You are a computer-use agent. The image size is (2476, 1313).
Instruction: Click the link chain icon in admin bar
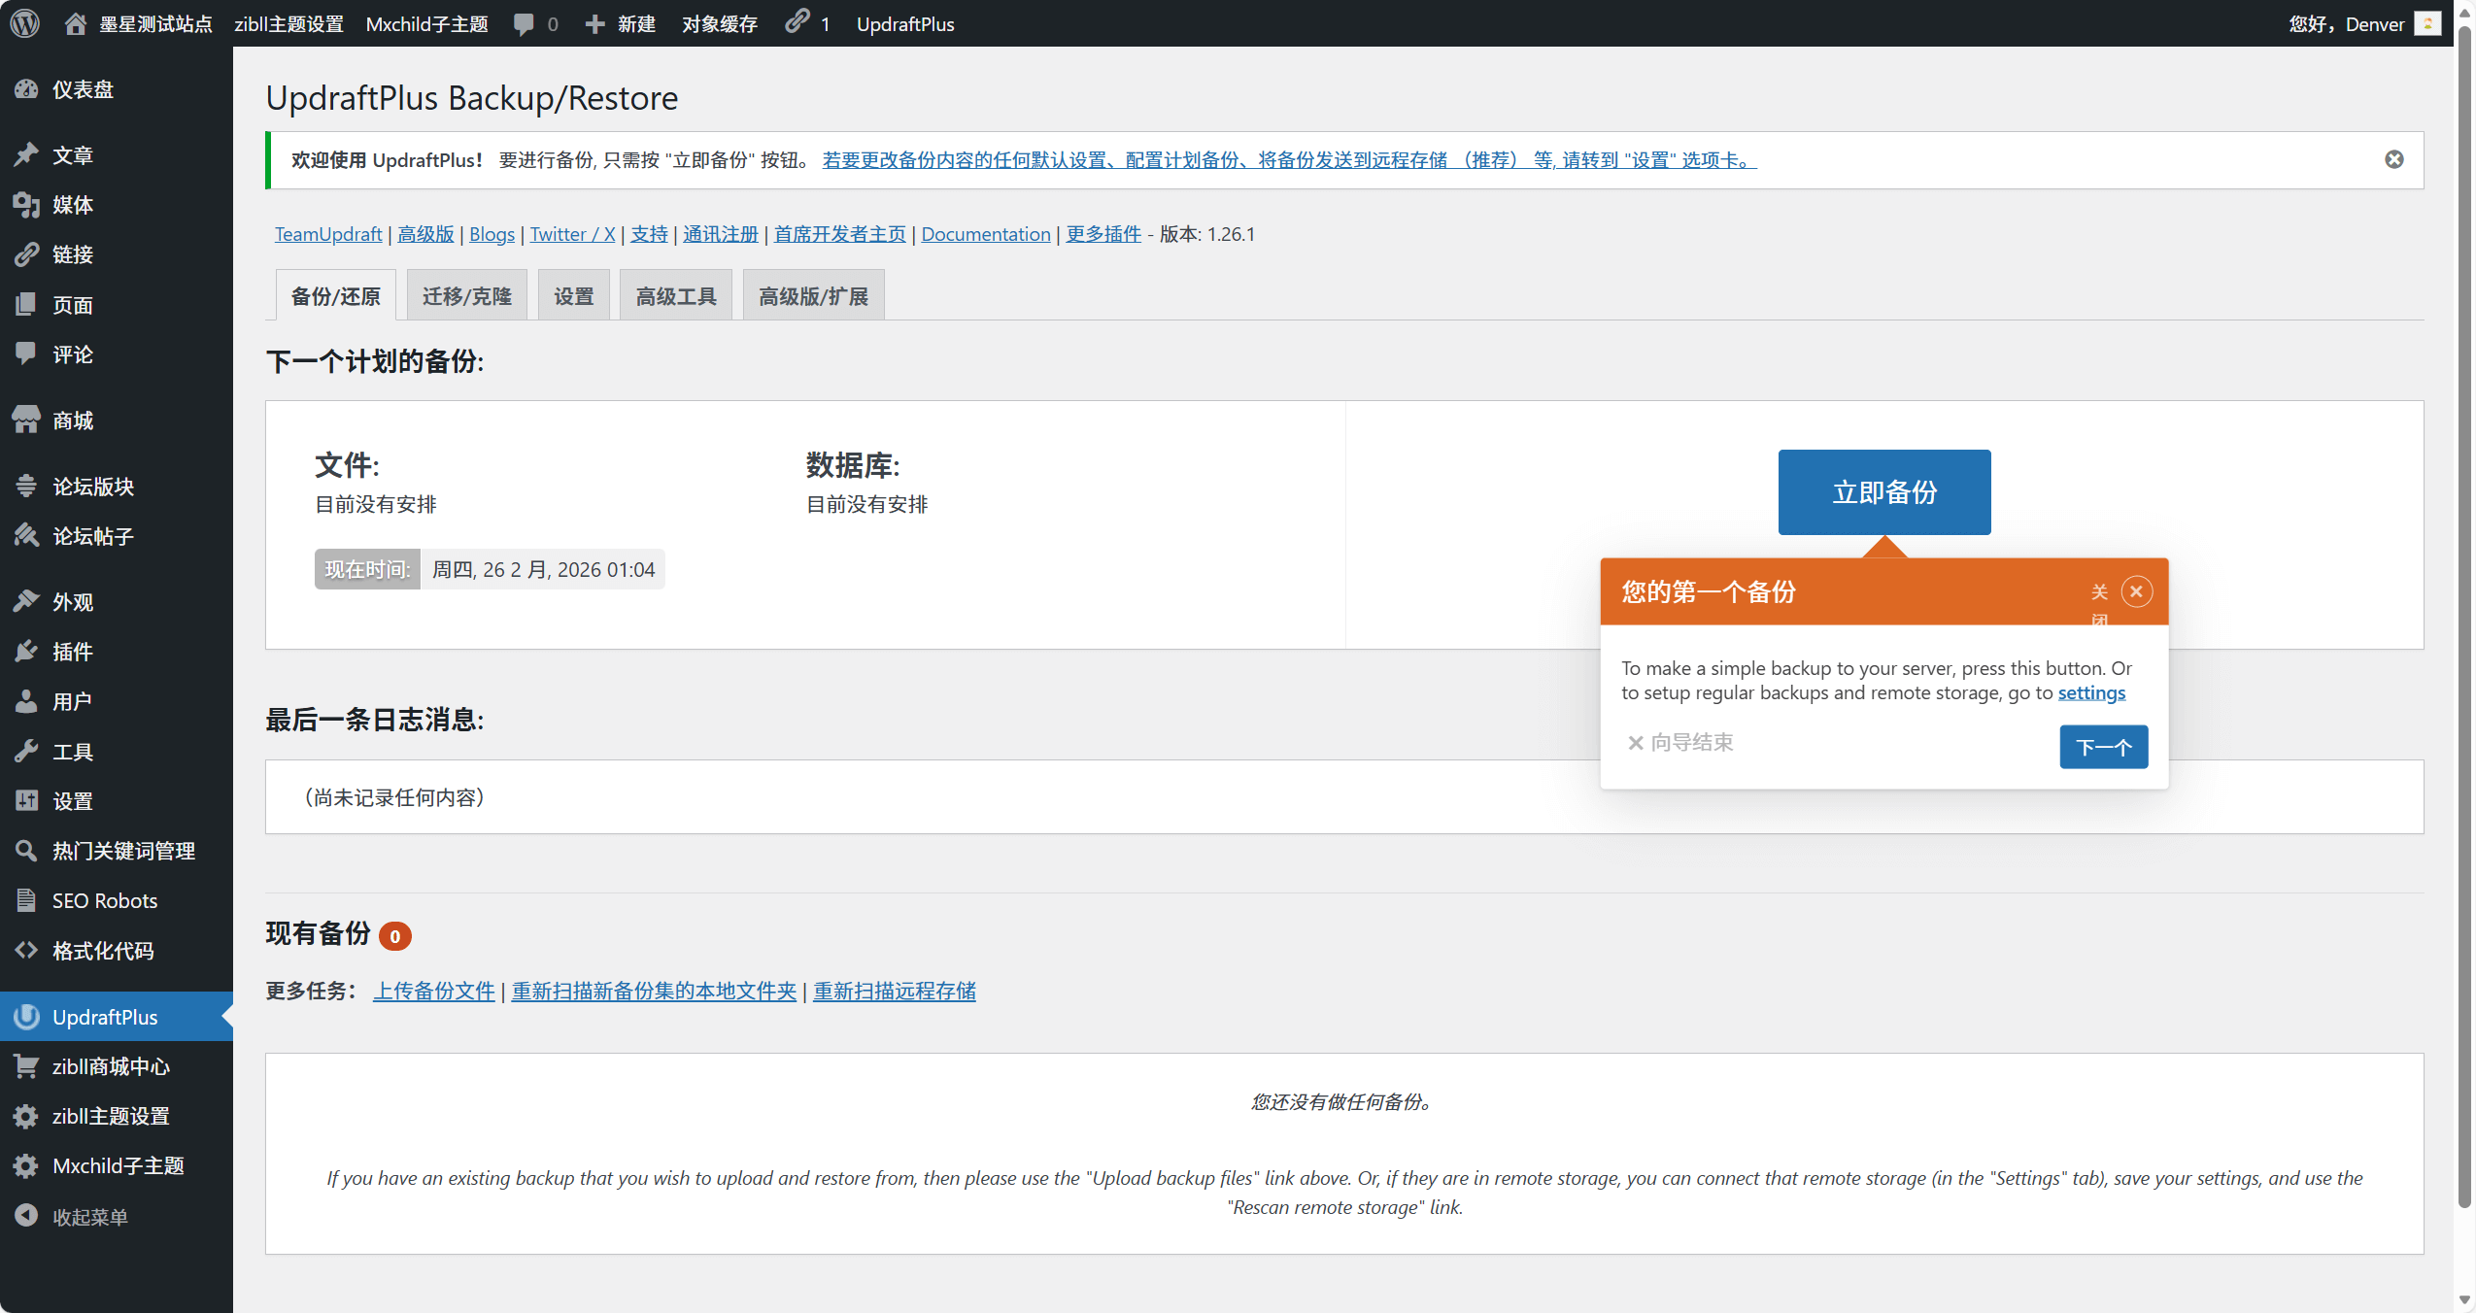click(797, 21)
